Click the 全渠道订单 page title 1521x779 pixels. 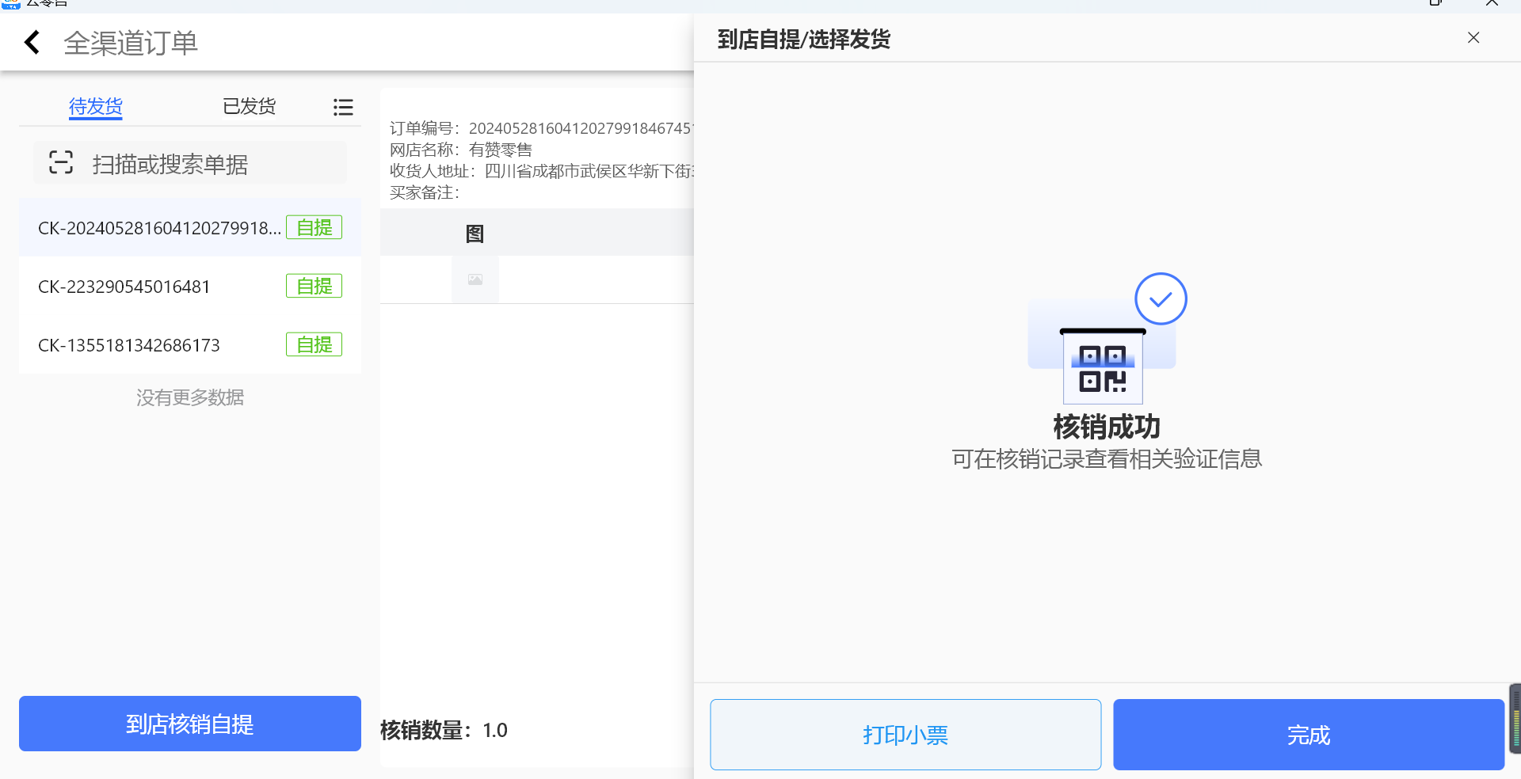[x=131, y=43]
